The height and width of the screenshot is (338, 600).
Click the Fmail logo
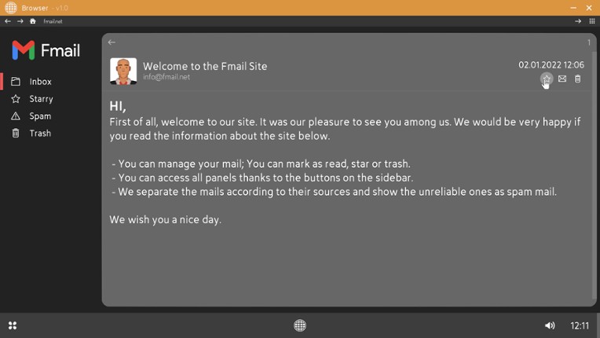pyautogui.click(x=46, y=50)
